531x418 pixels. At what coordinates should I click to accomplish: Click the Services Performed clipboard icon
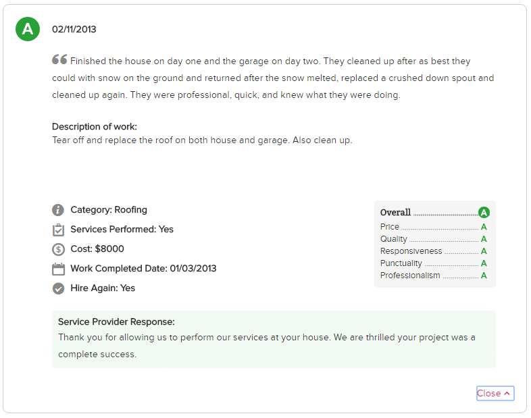58,230
